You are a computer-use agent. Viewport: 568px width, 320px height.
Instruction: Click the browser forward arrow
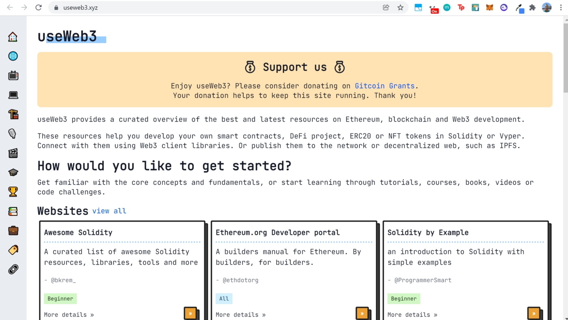click(24, 7)
